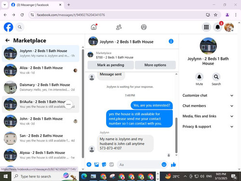Click More options button
This screenshot has height=181, width=241.
pos(155,65)
